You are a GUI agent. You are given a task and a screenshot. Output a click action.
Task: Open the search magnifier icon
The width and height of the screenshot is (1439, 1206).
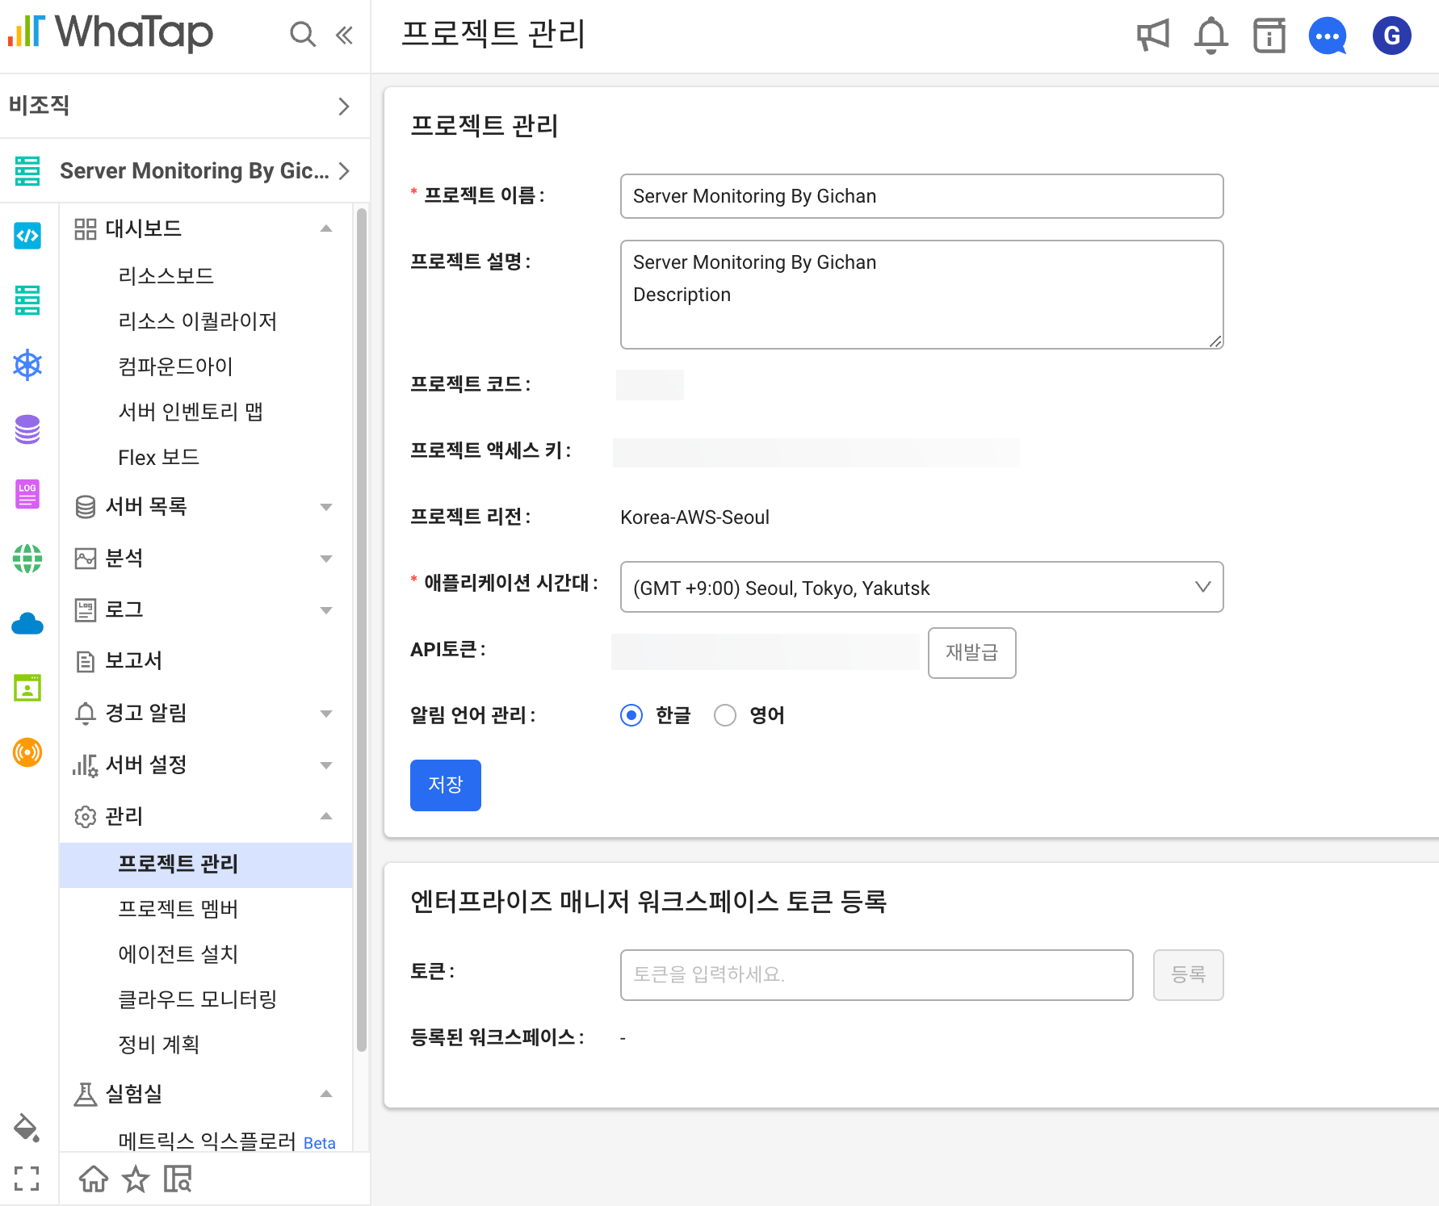(x=302, y=35)
